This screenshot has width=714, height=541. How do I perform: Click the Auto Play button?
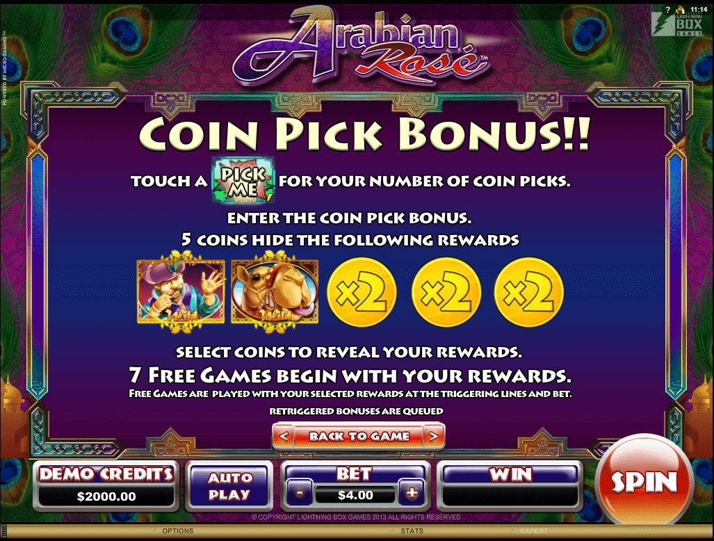pyautogui.click(x=229, y=486)
